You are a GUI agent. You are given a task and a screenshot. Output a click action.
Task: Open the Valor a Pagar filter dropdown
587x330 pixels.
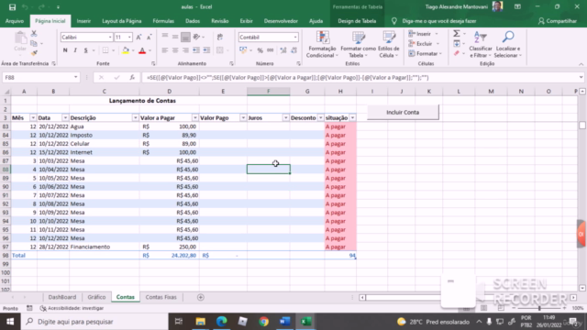point(194,118)
